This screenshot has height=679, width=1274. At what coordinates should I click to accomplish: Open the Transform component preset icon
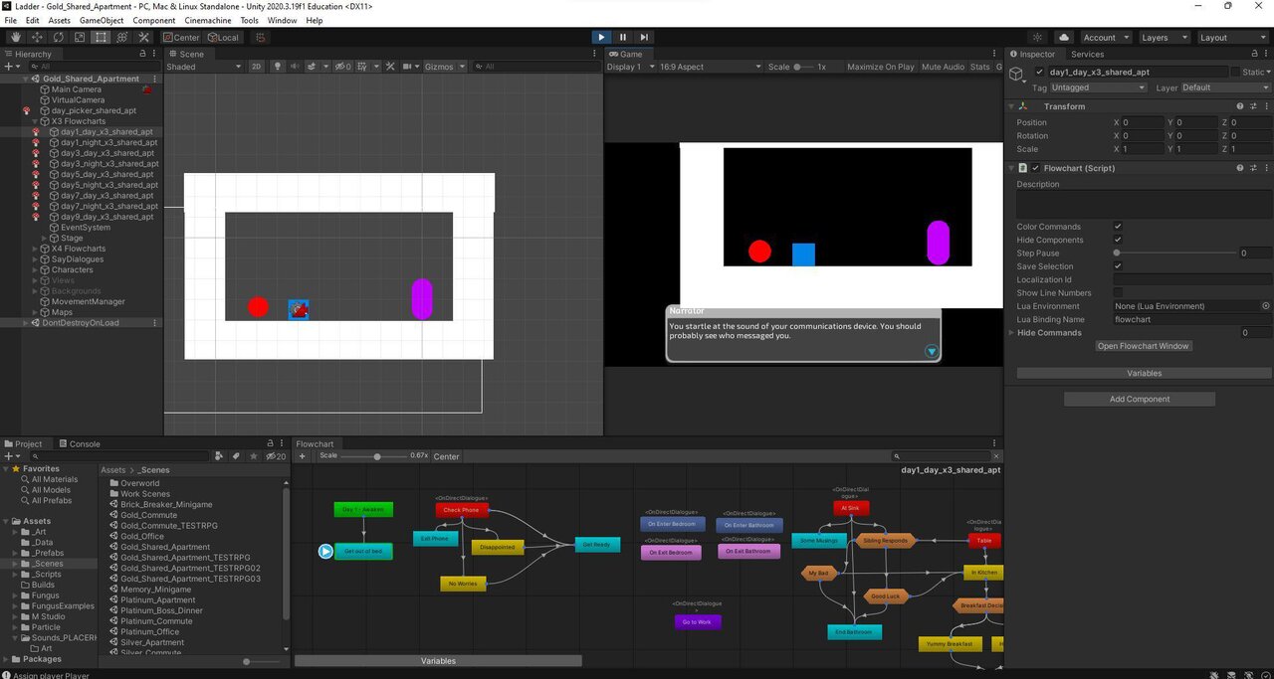(x=1252, y=106)
